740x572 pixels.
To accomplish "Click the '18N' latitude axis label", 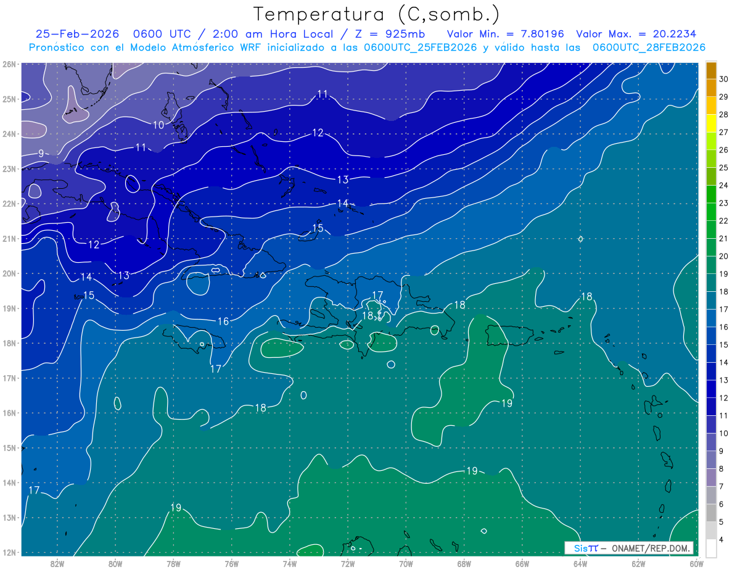I will 9,343.
